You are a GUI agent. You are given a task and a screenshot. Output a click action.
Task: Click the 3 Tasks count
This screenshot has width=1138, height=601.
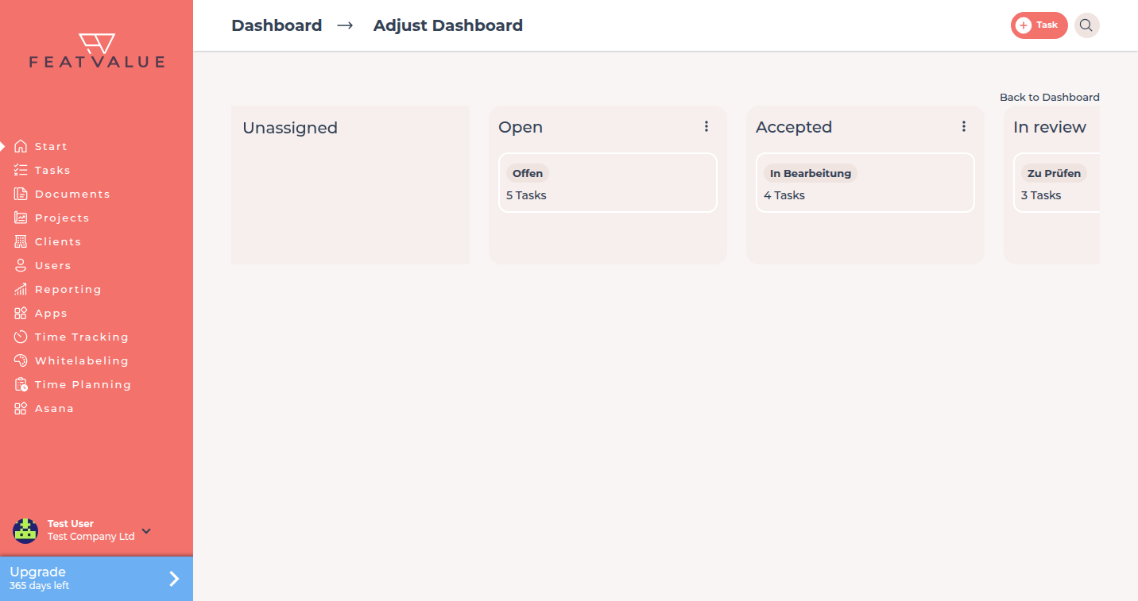tap(1041, 195)
